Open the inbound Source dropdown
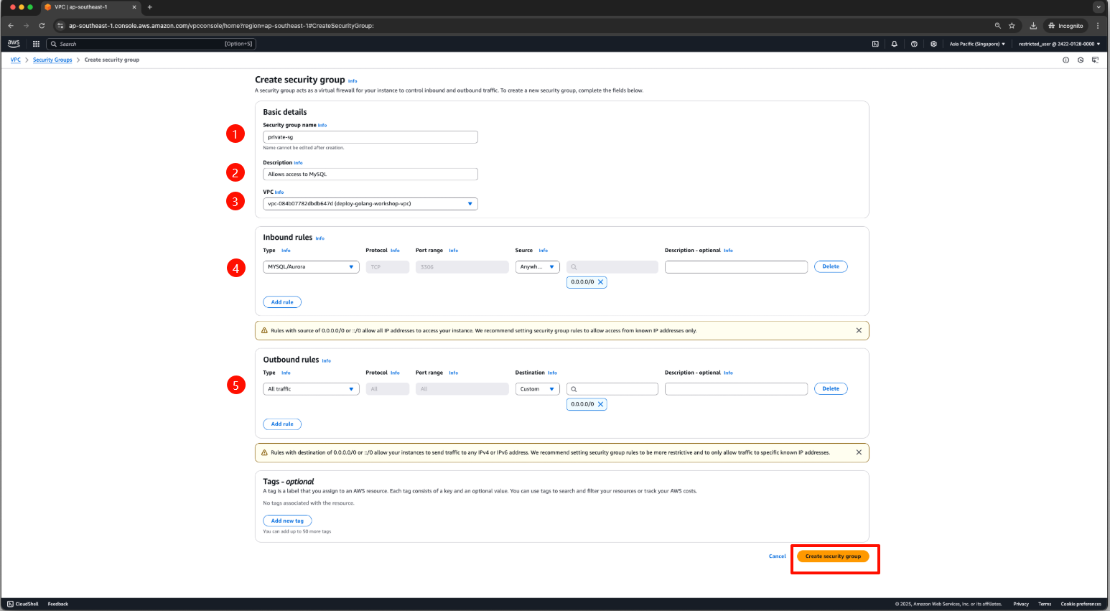The height and width of the screenshot is (611, 1110). 538,267
